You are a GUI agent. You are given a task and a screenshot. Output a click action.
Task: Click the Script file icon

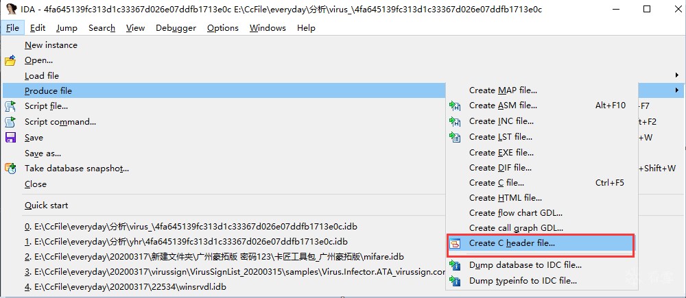click(x=10, y=106)
